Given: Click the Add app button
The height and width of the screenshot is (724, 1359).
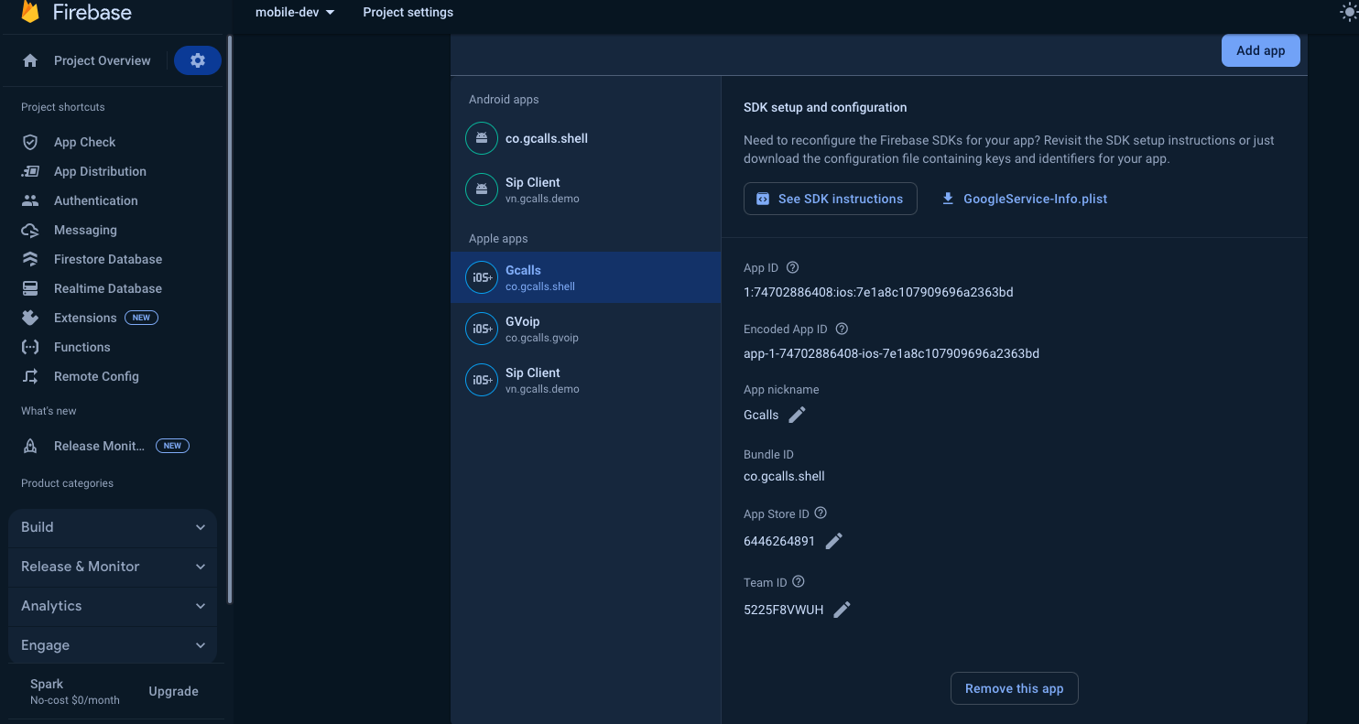Looking at the screenshot, I should tap(1260, 50).
